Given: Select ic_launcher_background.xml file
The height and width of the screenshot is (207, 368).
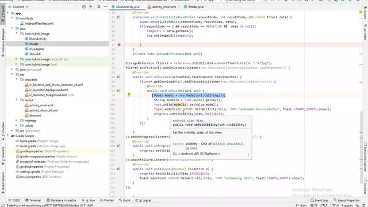Looking at the screenshot, I should (x=48, y=90).
